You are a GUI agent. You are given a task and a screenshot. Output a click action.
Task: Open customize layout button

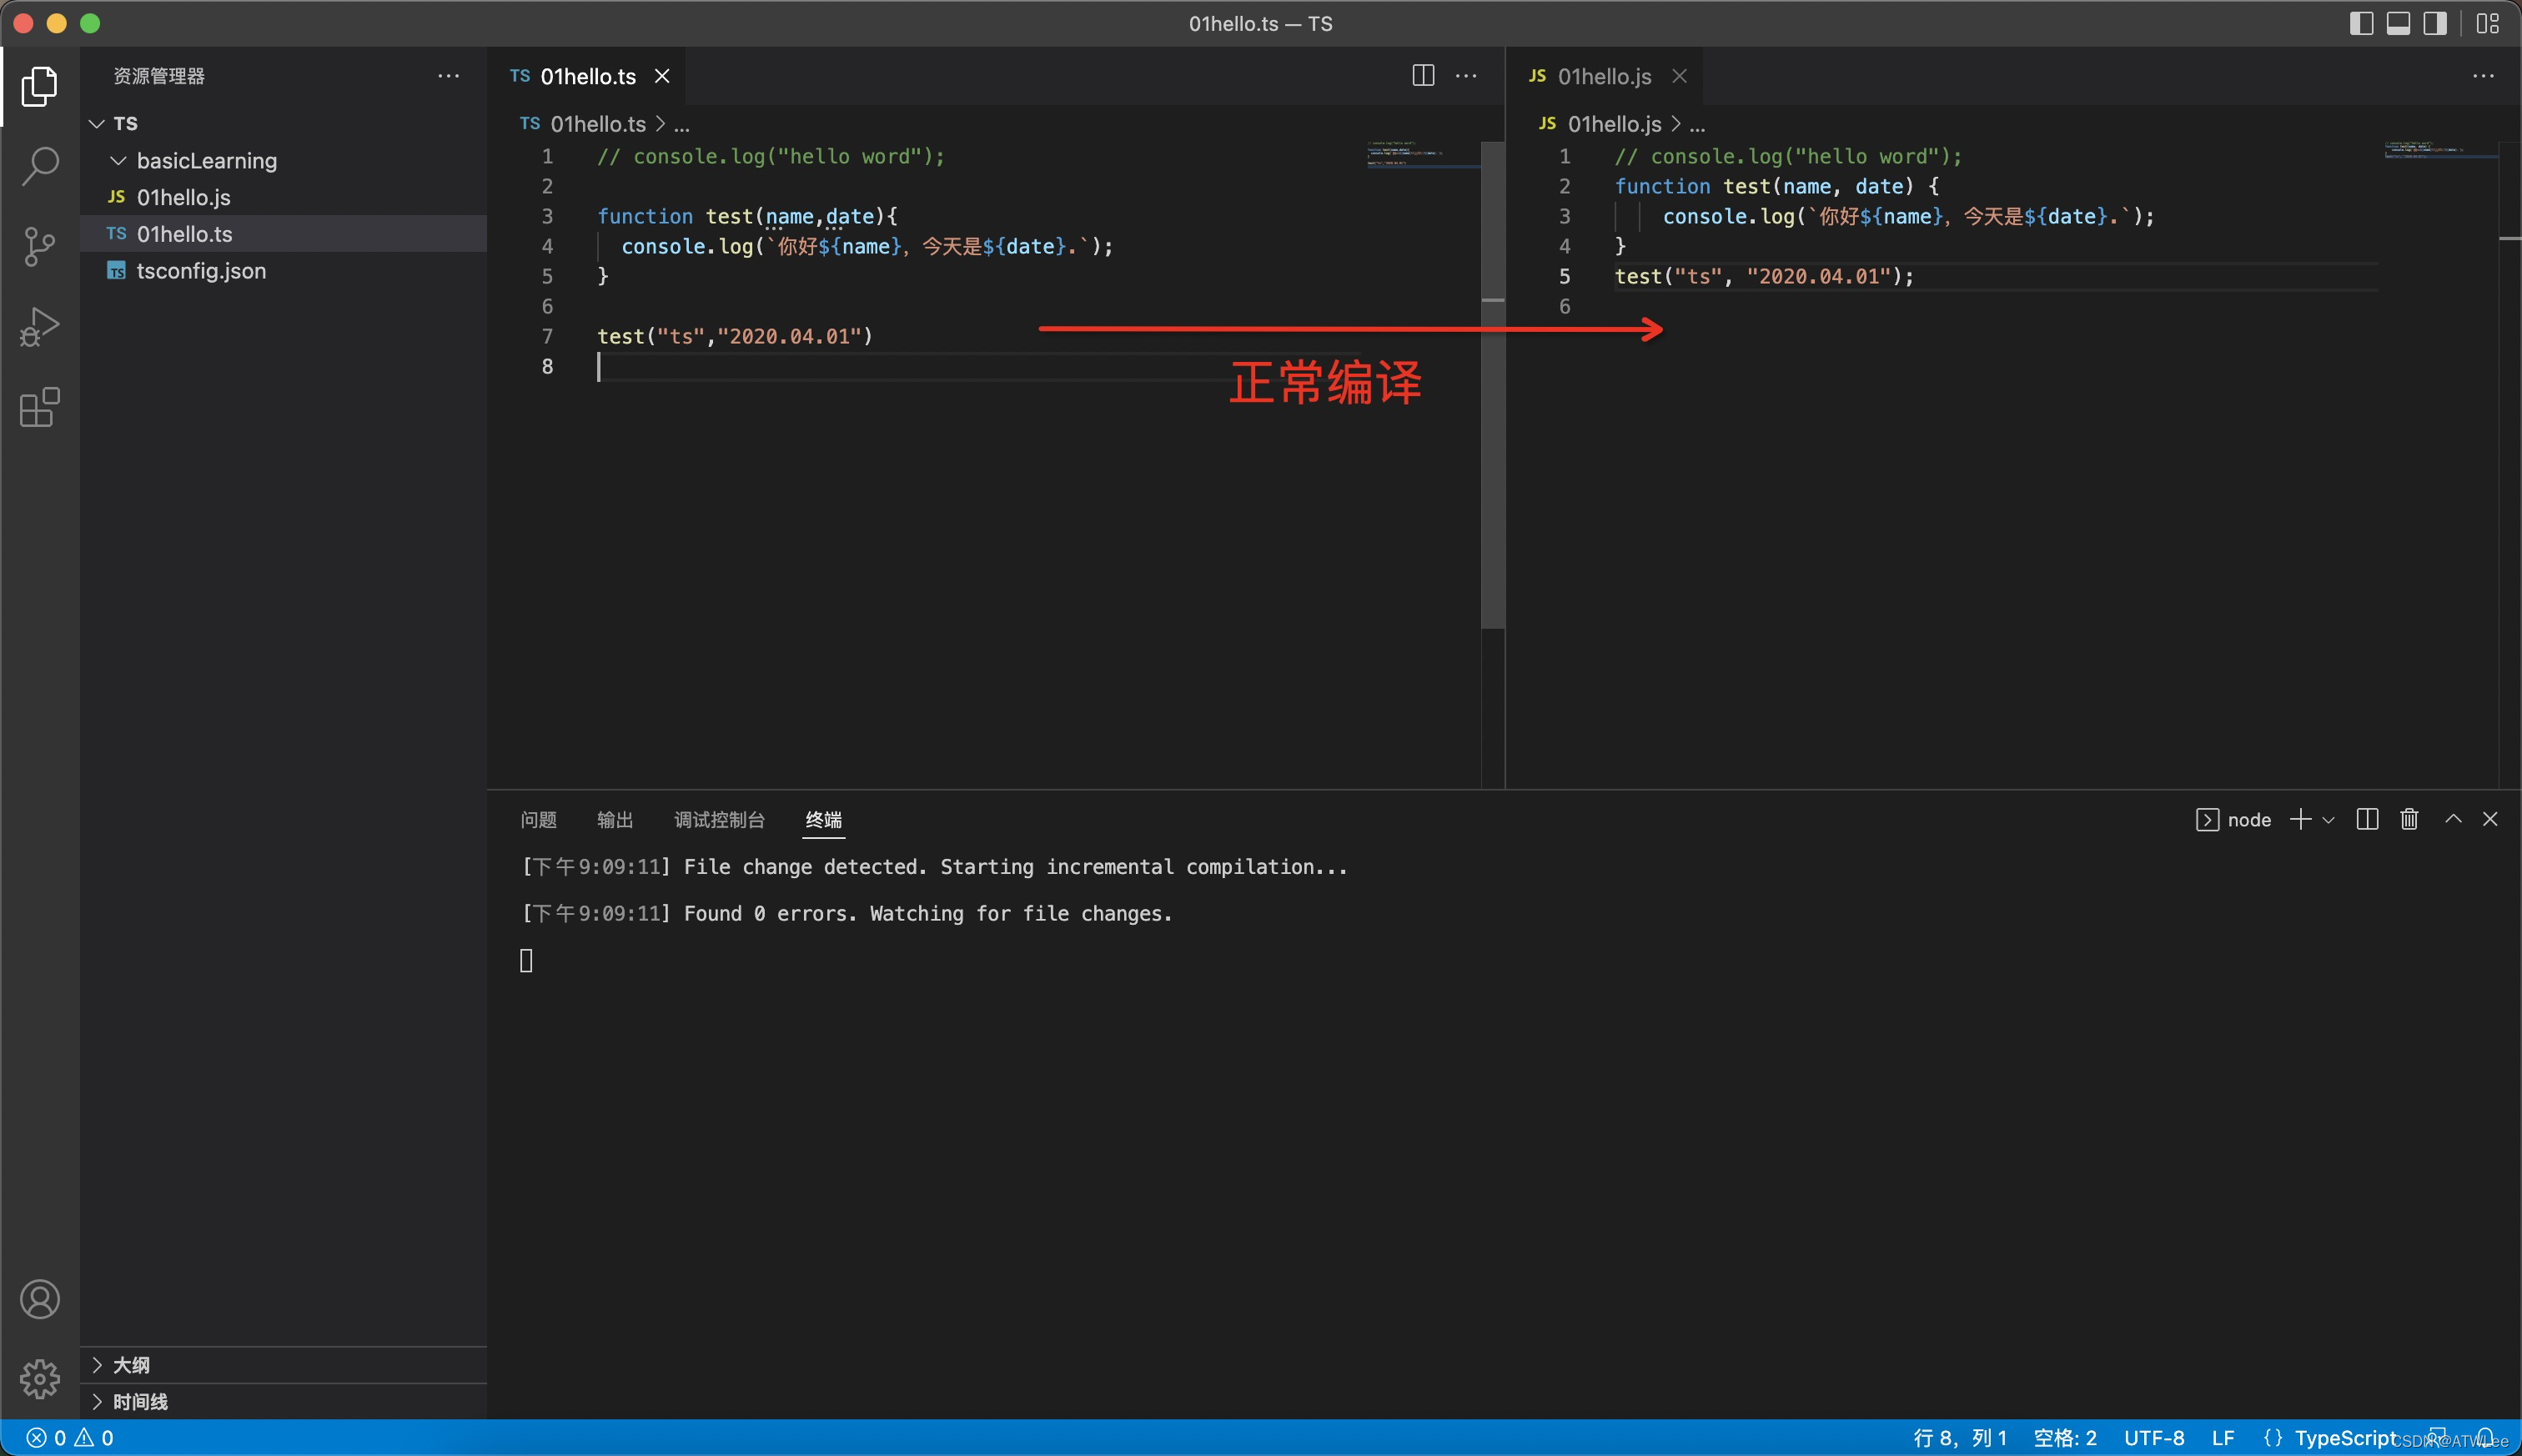click(x=2487, y=23)
